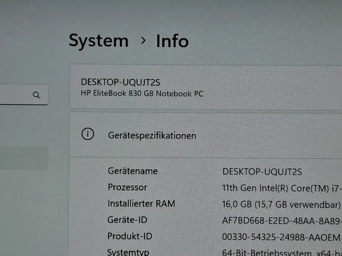Select the highlighted sidebar navigation item

tap(24, 158)
